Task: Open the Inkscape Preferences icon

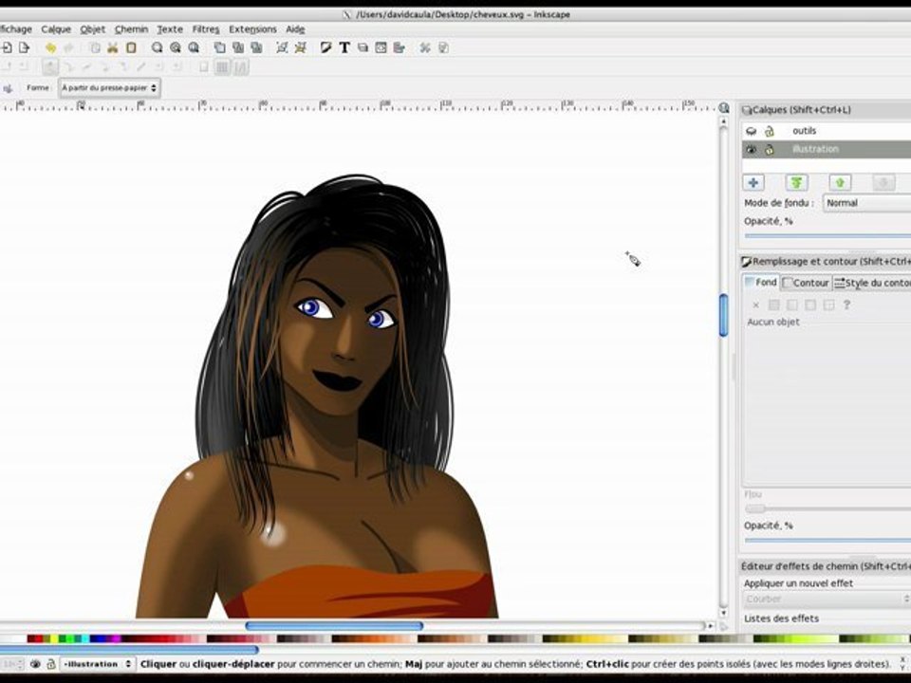Action: click(425, 47)
